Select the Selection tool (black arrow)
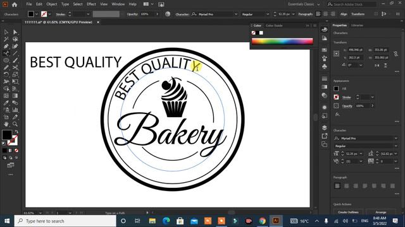Screen dimensions: 405x227 click(6, 32)
